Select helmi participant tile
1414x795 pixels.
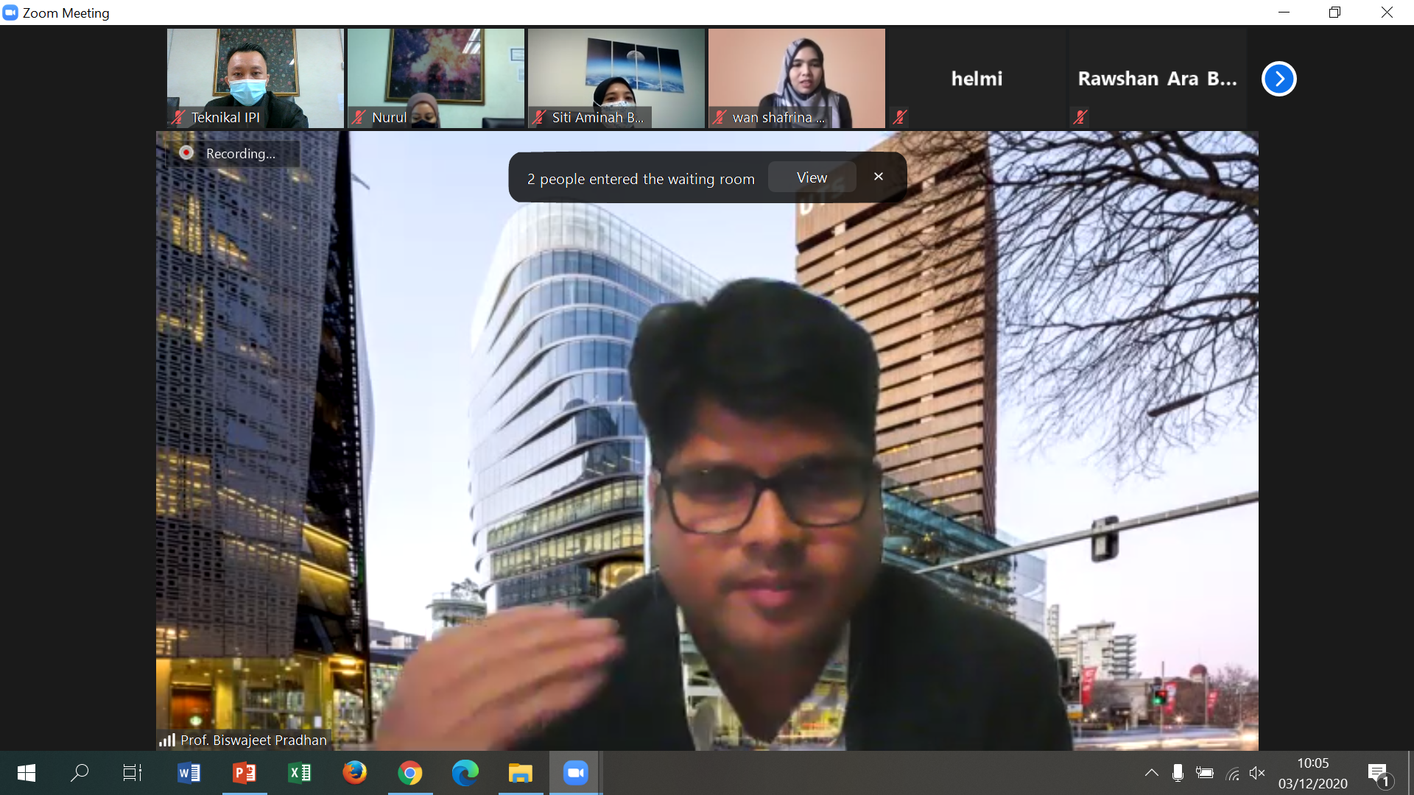977,78
